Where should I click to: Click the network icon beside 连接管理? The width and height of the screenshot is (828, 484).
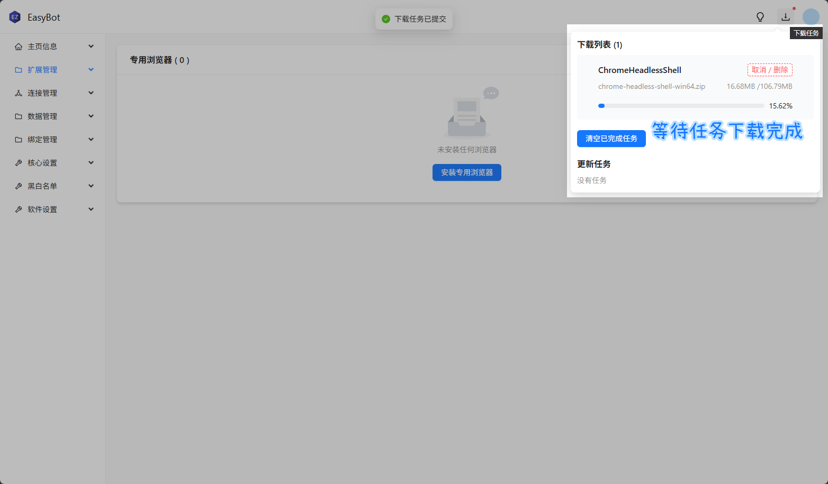(19, 93)
